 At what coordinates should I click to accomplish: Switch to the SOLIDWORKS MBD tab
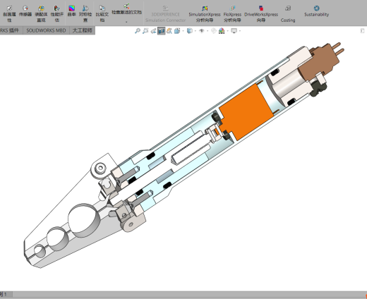[46, 30]
